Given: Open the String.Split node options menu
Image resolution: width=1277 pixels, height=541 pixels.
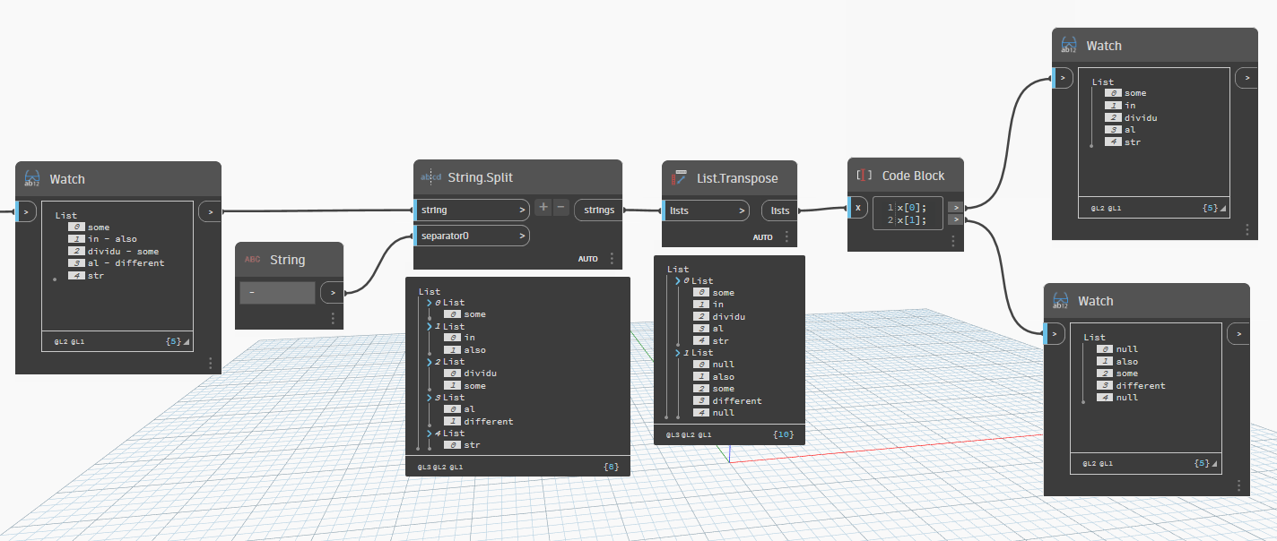Looking at the screenshot, I should tap(612, 258).
